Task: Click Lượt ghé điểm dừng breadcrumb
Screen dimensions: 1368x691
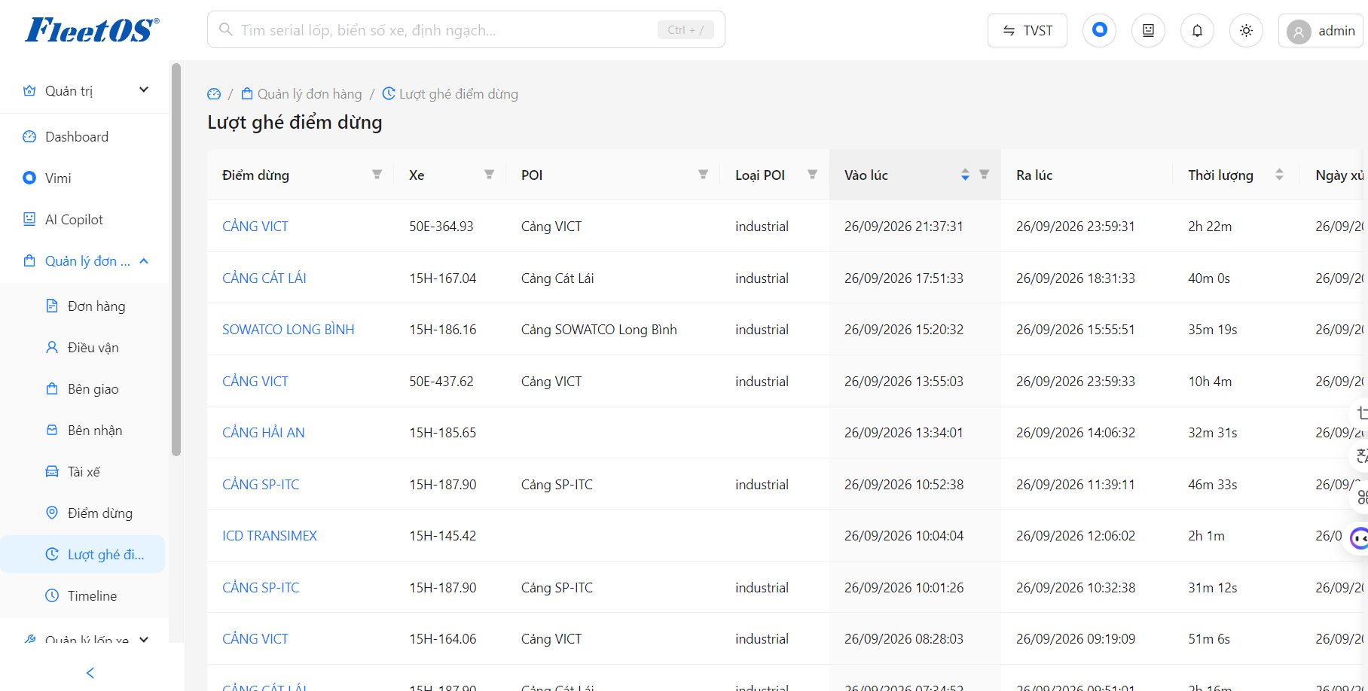Action: click(x=450, y=94)
